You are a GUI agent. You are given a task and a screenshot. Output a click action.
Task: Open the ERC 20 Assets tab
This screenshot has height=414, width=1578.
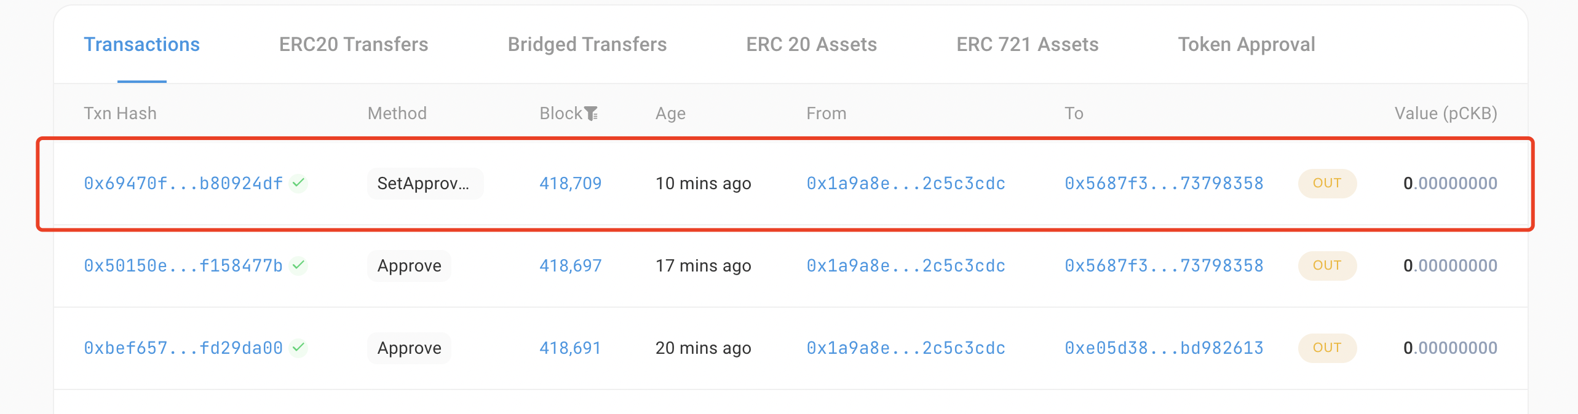(x=811, y=44)
